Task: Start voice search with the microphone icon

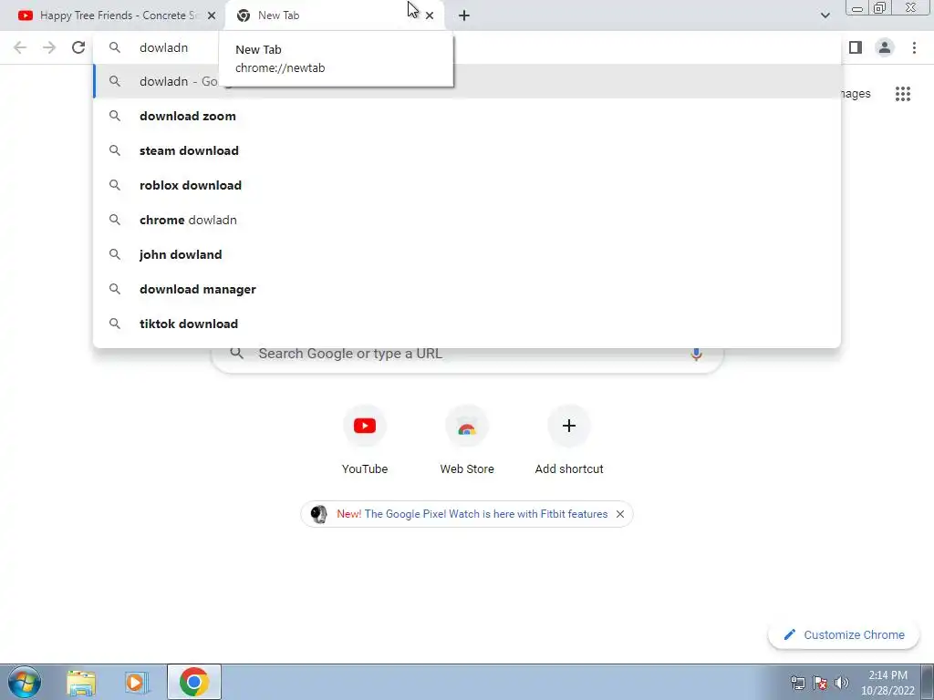Action: 696,355
